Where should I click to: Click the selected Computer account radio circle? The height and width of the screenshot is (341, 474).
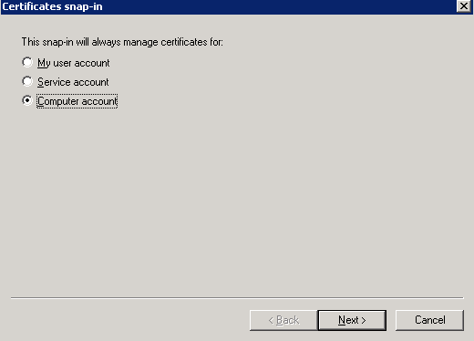(x=27, y=100)
